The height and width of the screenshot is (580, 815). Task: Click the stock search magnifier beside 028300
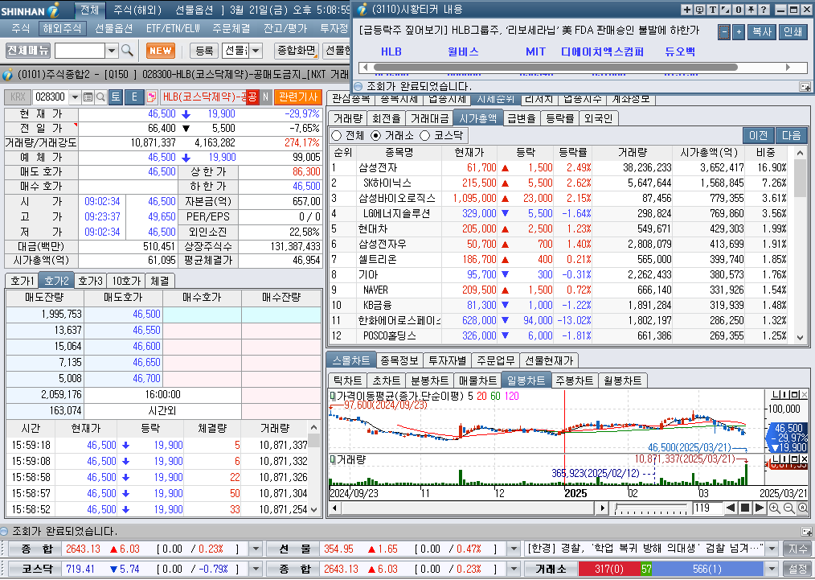point(100,97)
